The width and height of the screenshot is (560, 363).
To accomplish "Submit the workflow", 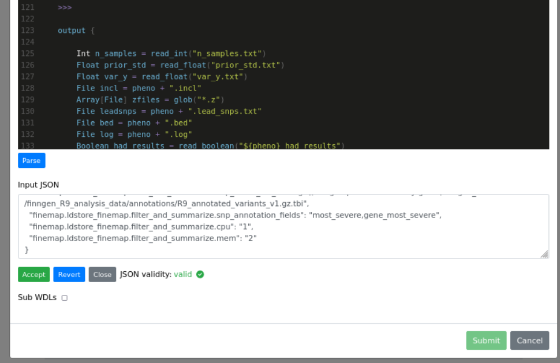I will [486, 340].
